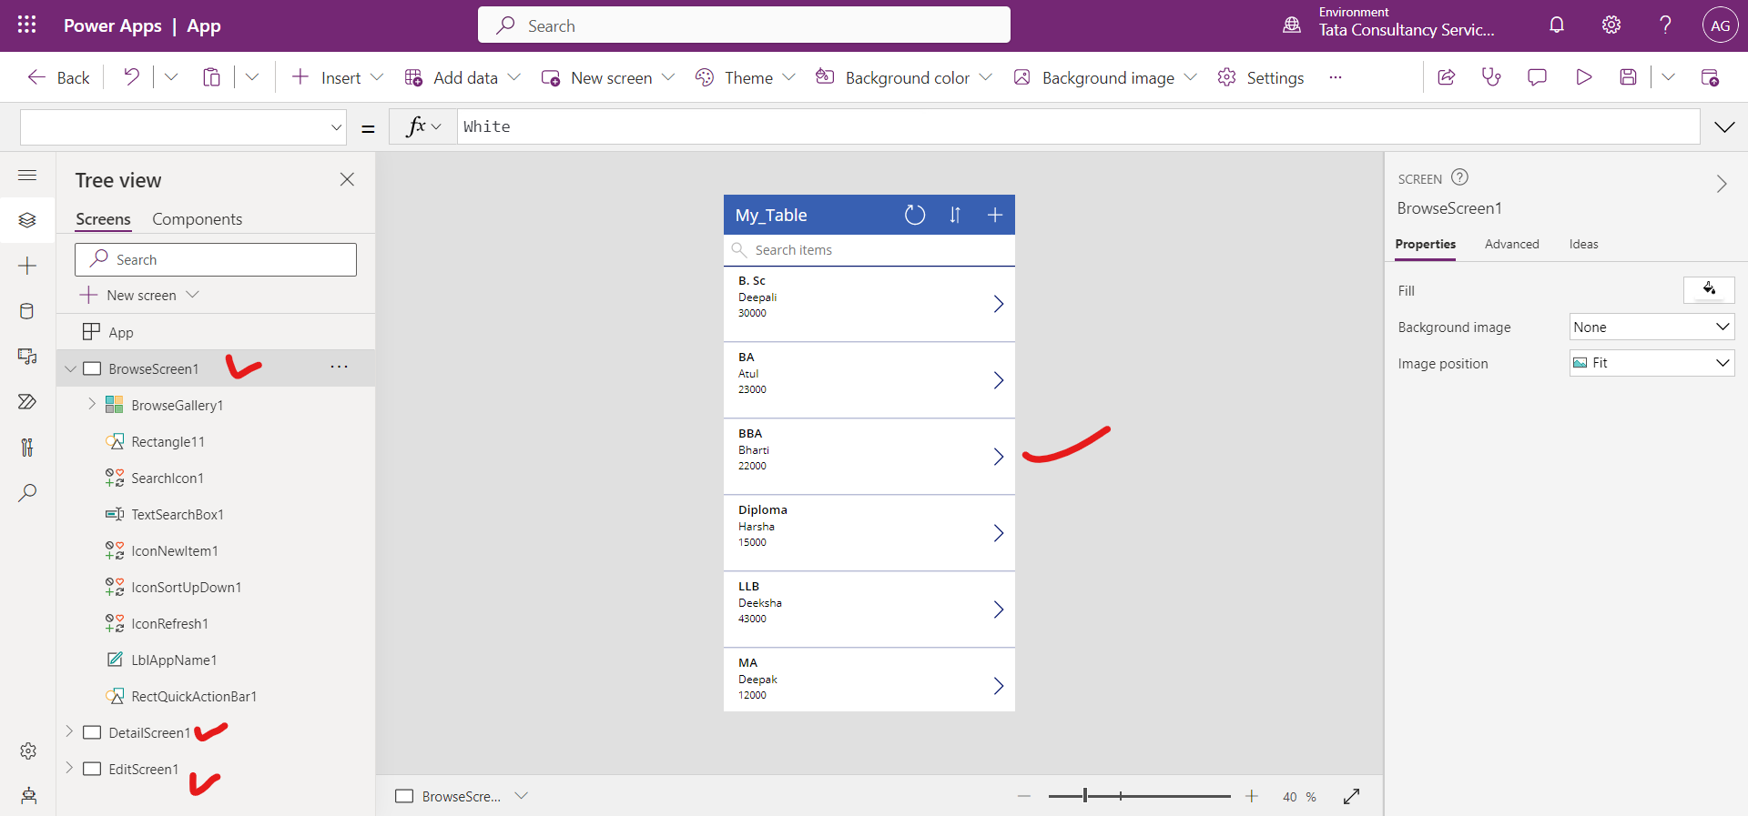This screenshot has height=816, width=1748.
Task: Open the App checker stethoscope icon
Action: coord(1491,77)
